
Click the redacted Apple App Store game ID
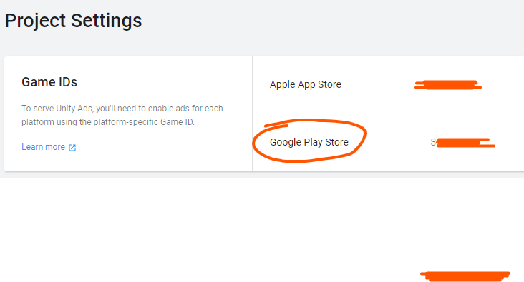click(x=448, y=85)
